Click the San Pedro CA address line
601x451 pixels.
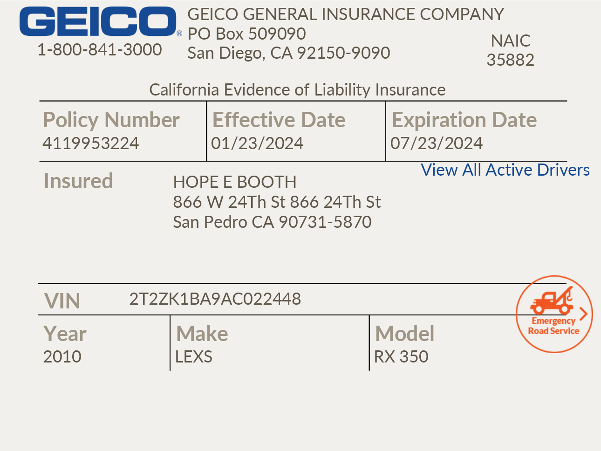tap(272, 222)
